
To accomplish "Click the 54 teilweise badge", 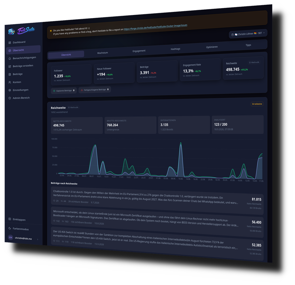I will [x=257, y=104].
